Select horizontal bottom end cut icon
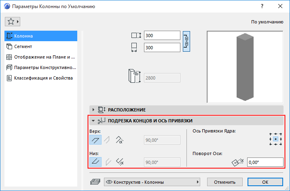This screenshot has height=191, width=290. click(x=95, y=162)
